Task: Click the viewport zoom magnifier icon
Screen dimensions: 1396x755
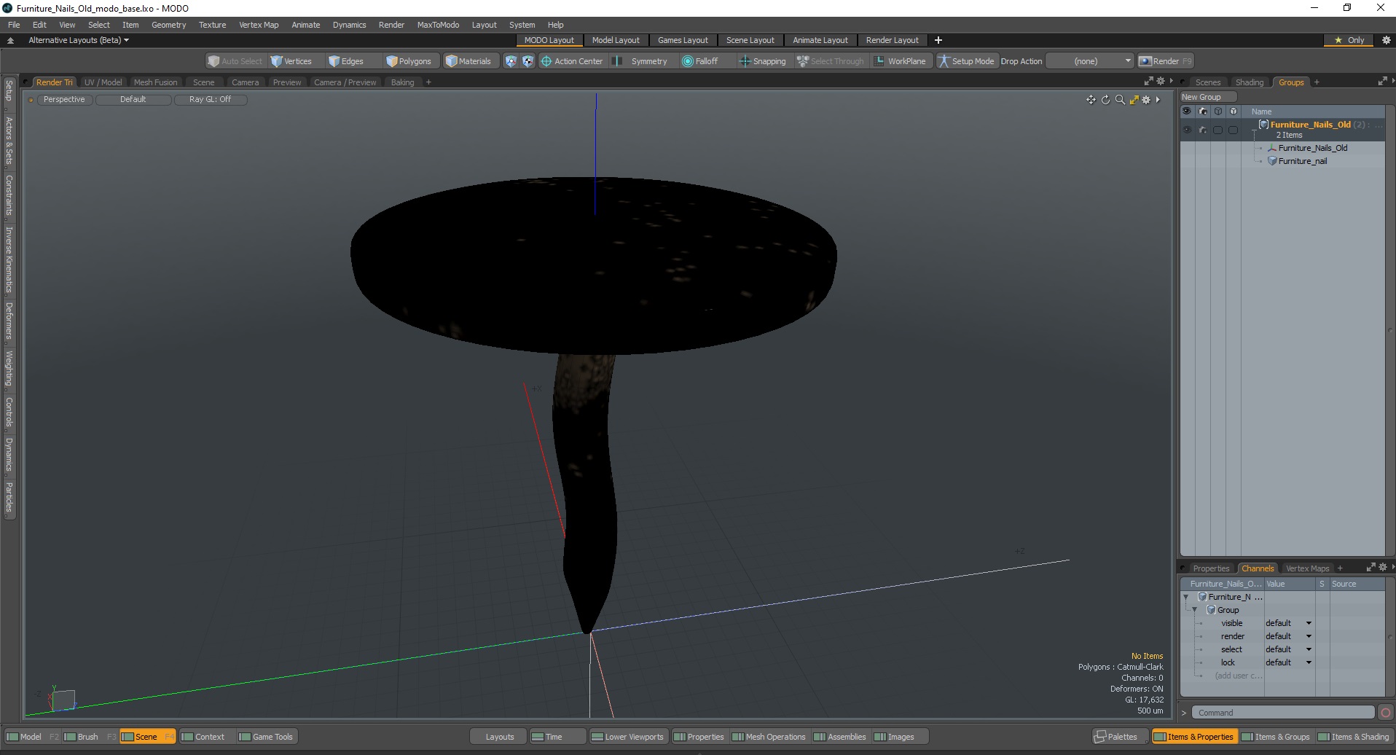Action: (1120, 100)
